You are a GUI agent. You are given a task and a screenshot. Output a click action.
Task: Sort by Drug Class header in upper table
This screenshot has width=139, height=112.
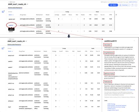pyautogui.click(x=23, y=15)
